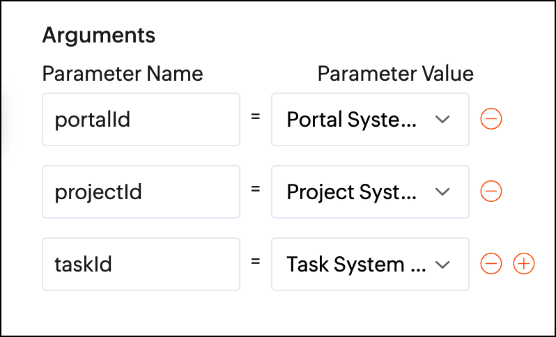
Task: Add a new argument with plus icon
Action: click(x=524, y=264)
